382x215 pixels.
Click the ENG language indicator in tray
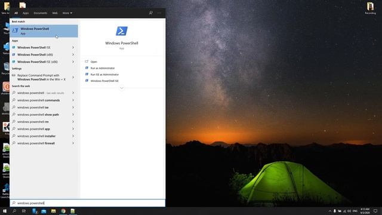click(x=355, y=211)
